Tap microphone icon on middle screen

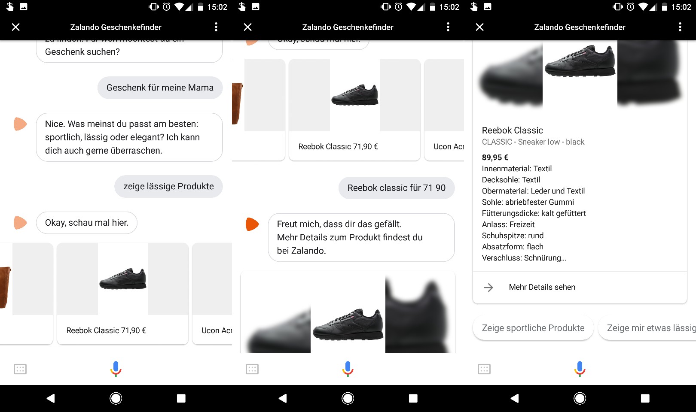click(x=348, y=369)
